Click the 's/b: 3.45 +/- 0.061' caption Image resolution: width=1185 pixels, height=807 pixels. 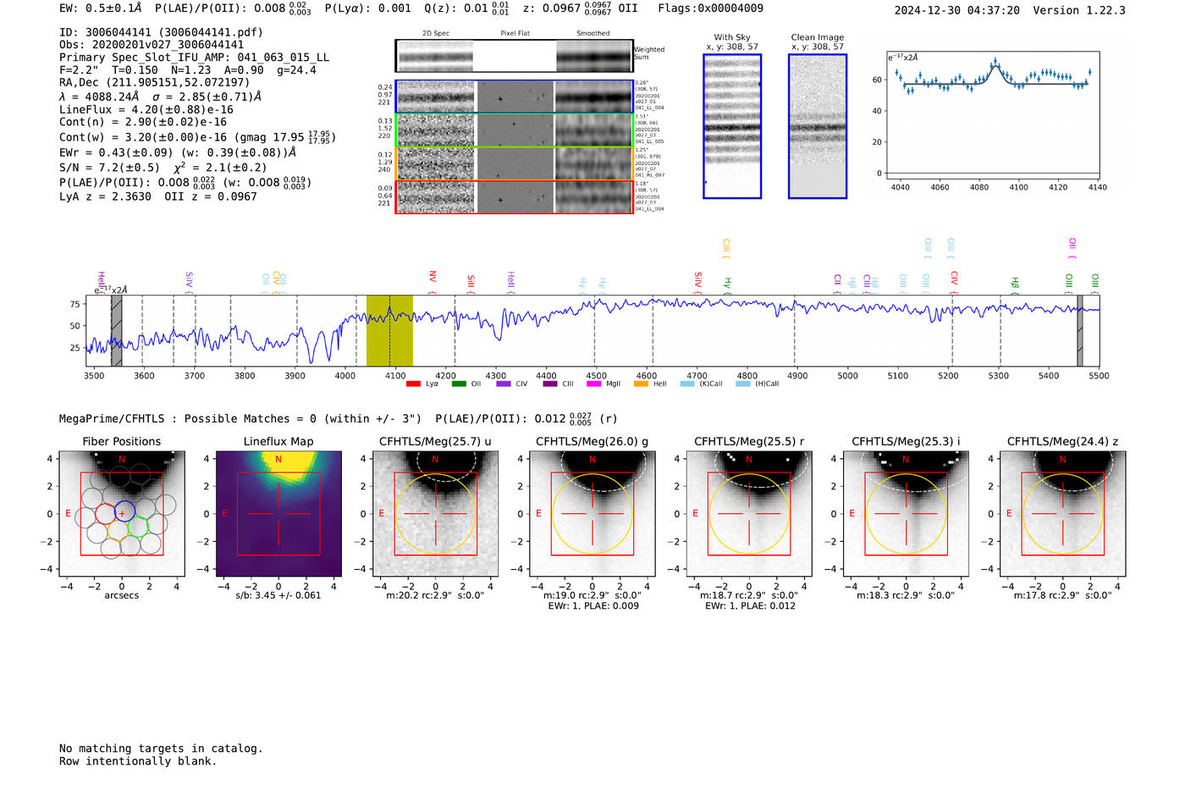click(278, 595)
